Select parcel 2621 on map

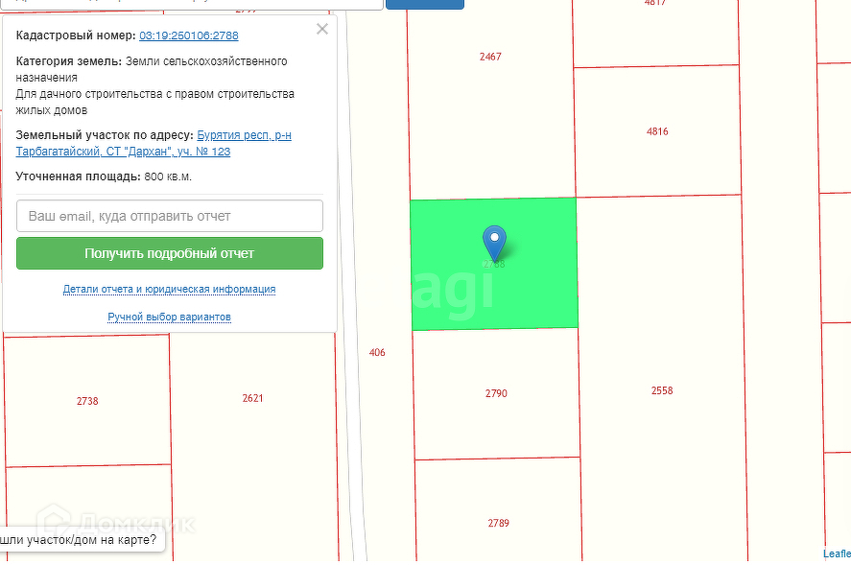252,398
